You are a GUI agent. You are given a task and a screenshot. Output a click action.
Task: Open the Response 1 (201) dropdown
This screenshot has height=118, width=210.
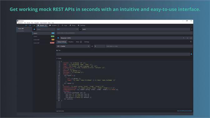[122, 38]
